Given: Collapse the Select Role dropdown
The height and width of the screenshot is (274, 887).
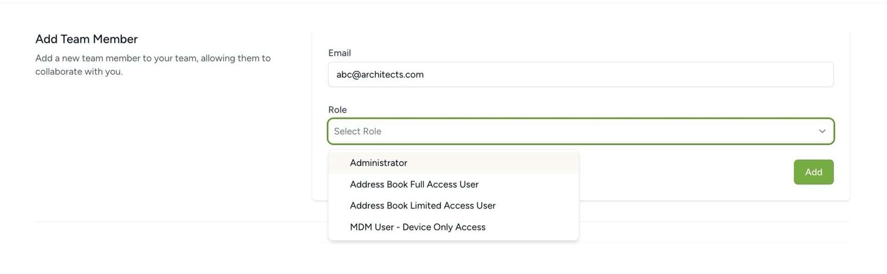Looking at the screenshot, I should [580, 131].
